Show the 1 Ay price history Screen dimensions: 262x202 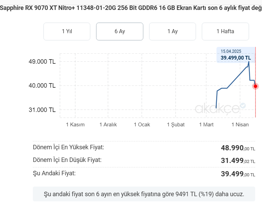[x=172, y=31]
